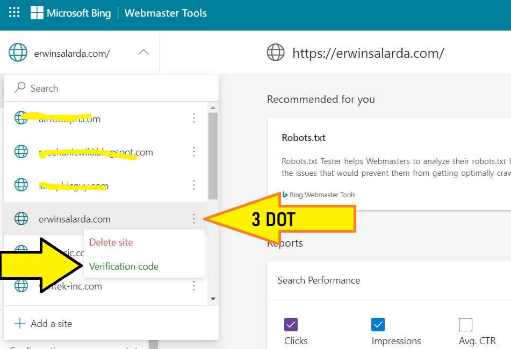Image resolution: width=511 pixels, height=349 pixels.
Task: Click the Microsoft Bing logo
Action: (70, 13)
